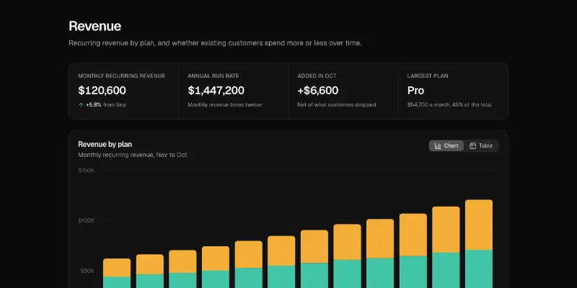
Task: Click the "MONTHLY RECURRING REVENUE" label
Action: (x=122, y=76)
